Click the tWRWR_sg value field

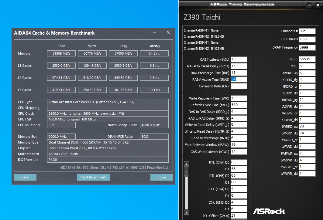point(307,154)
